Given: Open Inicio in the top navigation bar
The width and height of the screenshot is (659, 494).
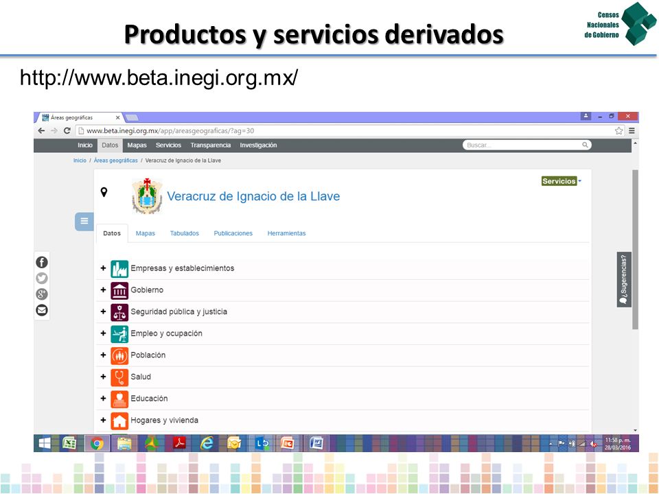Looking at the screenshot, I should [85, 145].
